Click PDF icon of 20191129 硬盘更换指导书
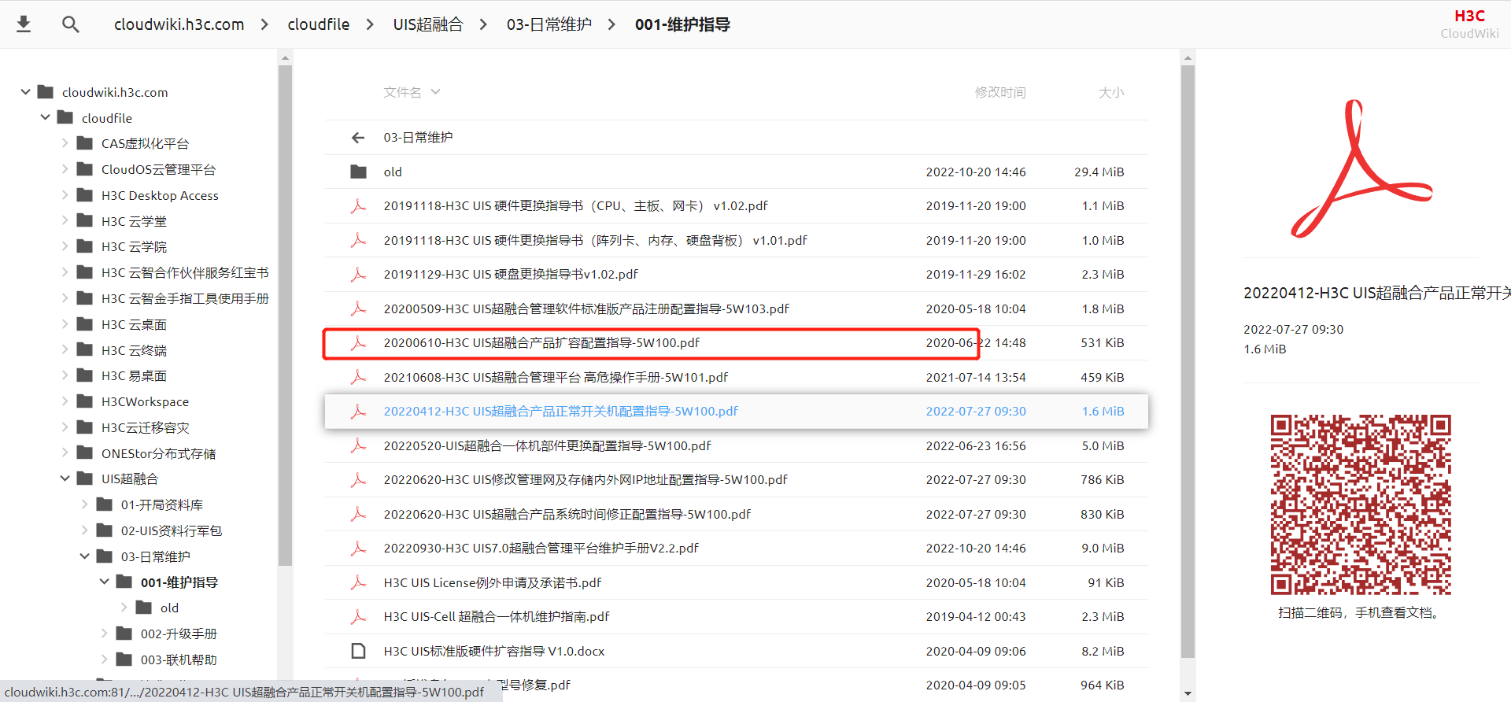This screenshot has height=702, width=1511. [358, 274]
